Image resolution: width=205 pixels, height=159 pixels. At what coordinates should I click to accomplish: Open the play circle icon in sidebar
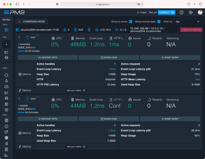(6, 110)
